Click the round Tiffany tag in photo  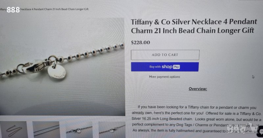pos(57,72)
